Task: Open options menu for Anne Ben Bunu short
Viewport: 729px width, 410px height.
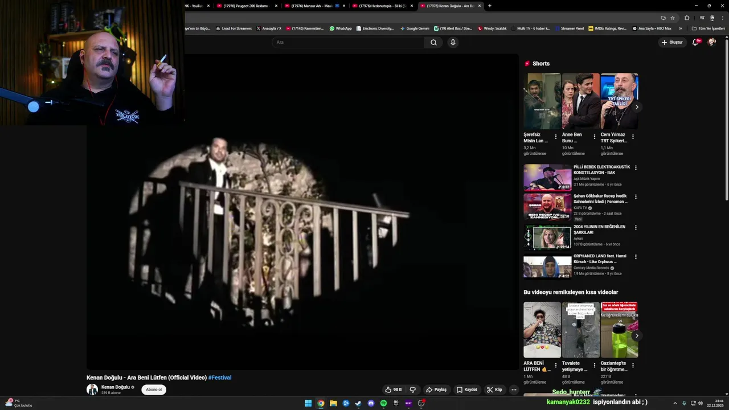Action: point(595,137)
